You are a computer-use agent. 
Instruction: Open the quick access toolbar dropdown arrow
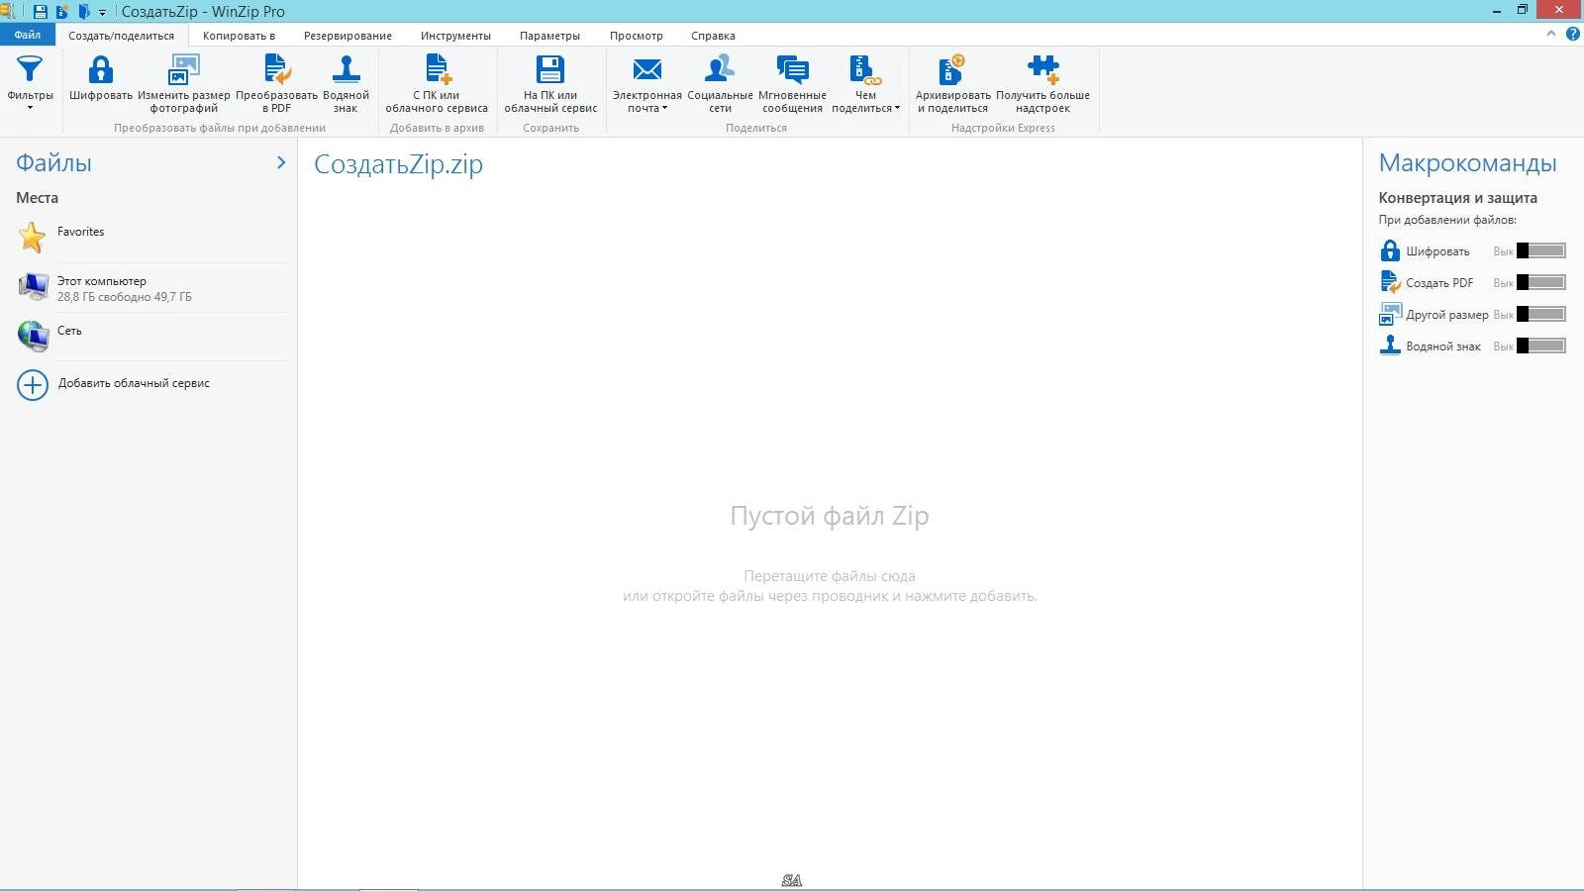pyautogui.click(x=102, y=13)
